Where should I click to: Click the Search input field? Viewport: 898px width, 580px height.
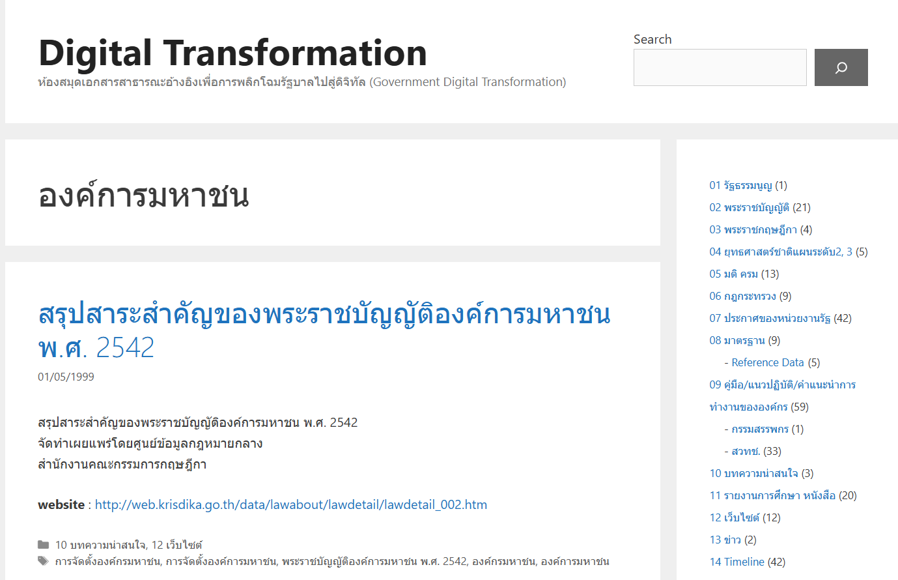pyautogui.click(x=720, y=68)
